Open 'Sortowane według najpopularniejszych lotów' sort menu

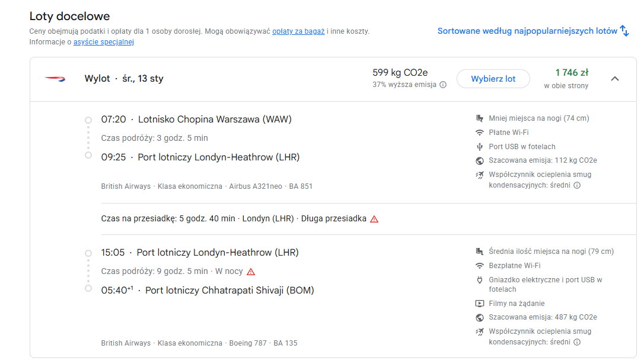click(x=533, y=31)
